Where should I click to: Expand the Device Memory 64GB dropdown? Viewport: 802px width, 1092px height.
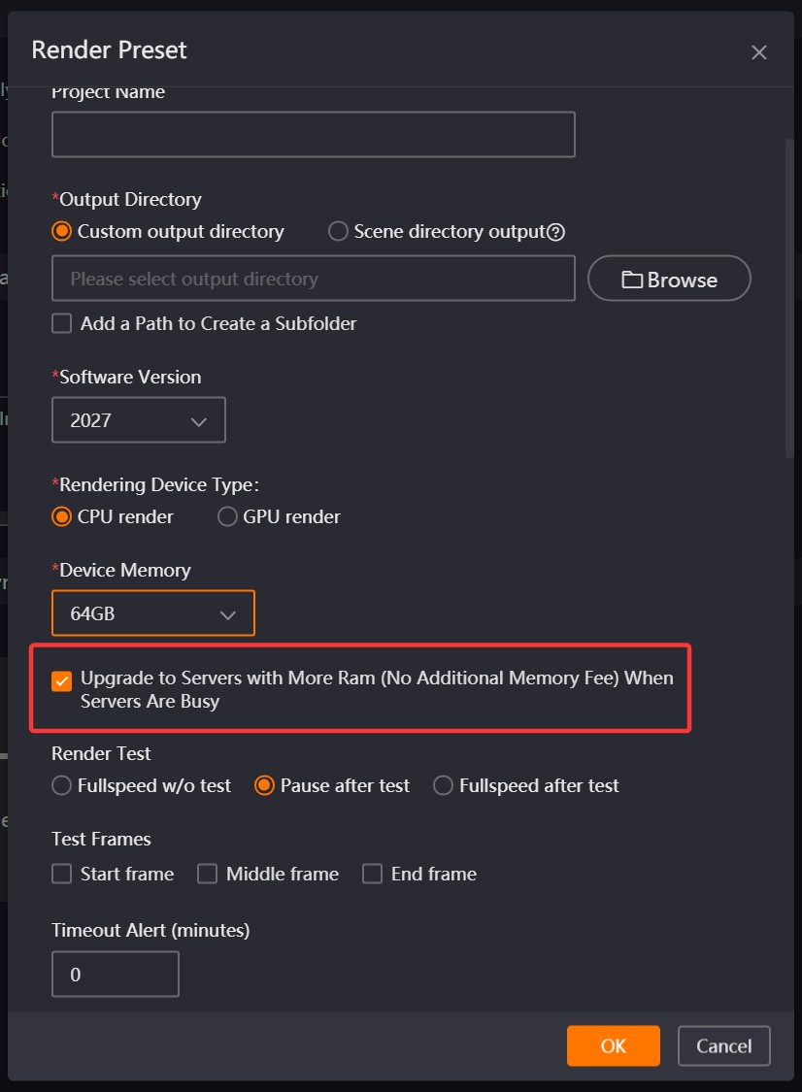[x=153, y=612]
